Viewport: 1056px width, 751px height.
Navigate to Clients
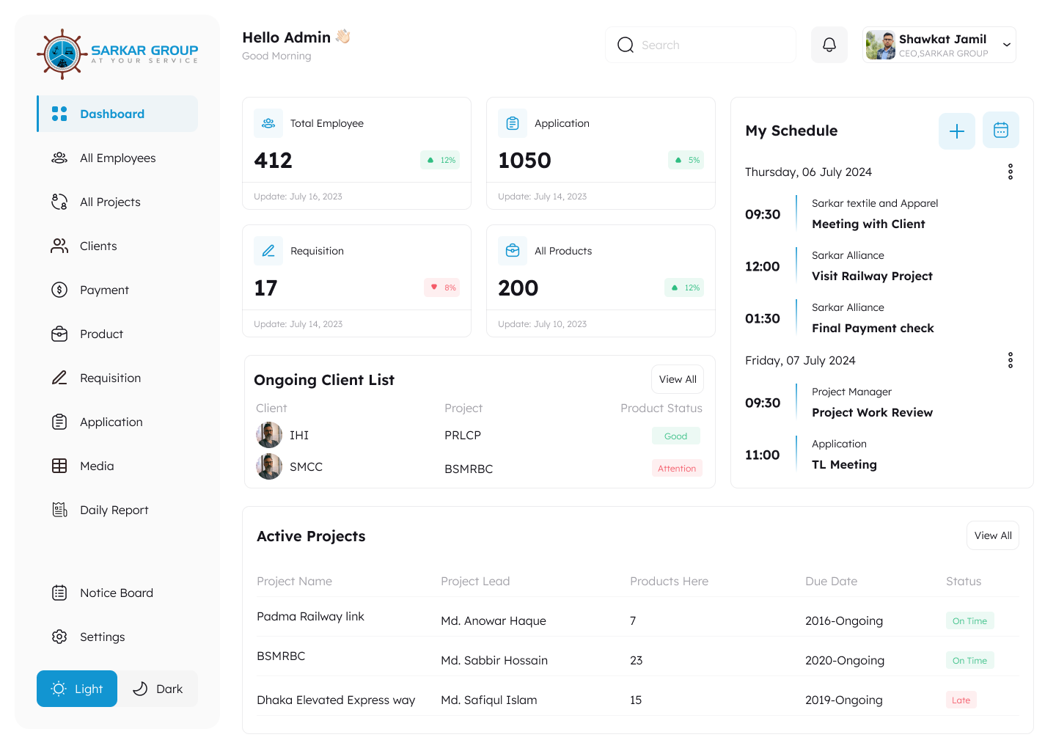[118, 246]
